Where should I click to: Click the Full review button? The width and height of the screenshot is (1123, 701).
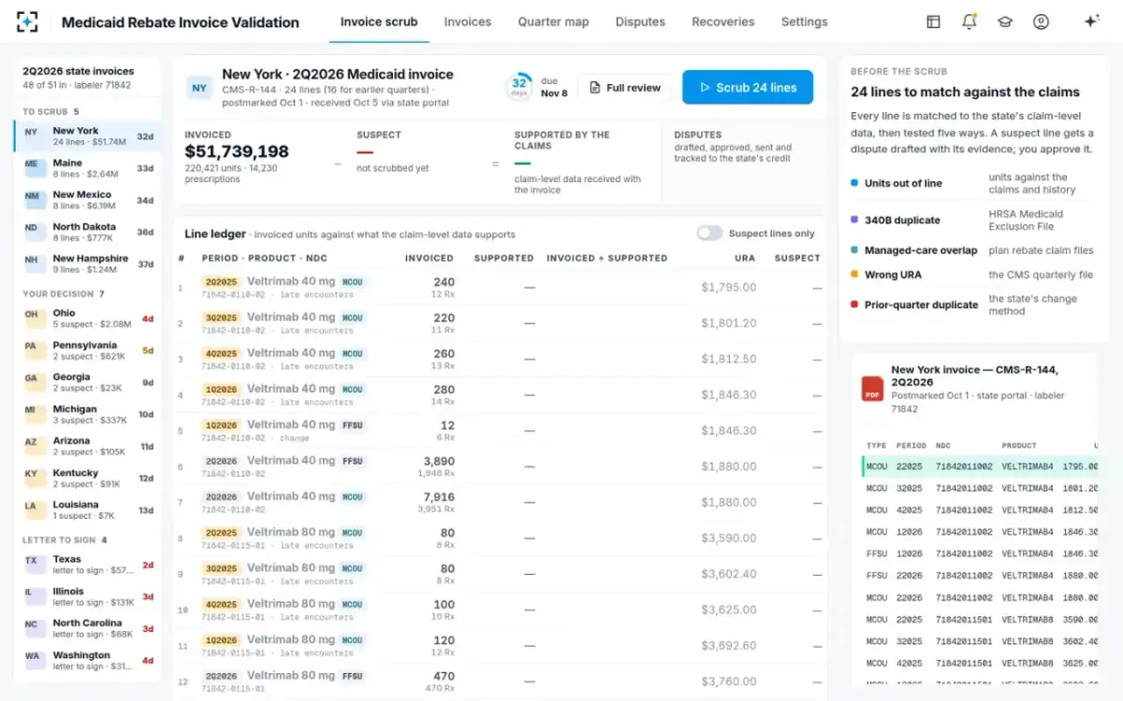[624, 88]
